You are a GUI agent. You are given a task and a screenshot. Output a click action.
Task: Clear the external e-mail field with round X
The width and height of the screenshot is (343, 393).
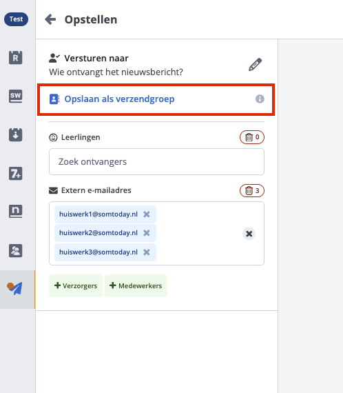coord(249,234)
